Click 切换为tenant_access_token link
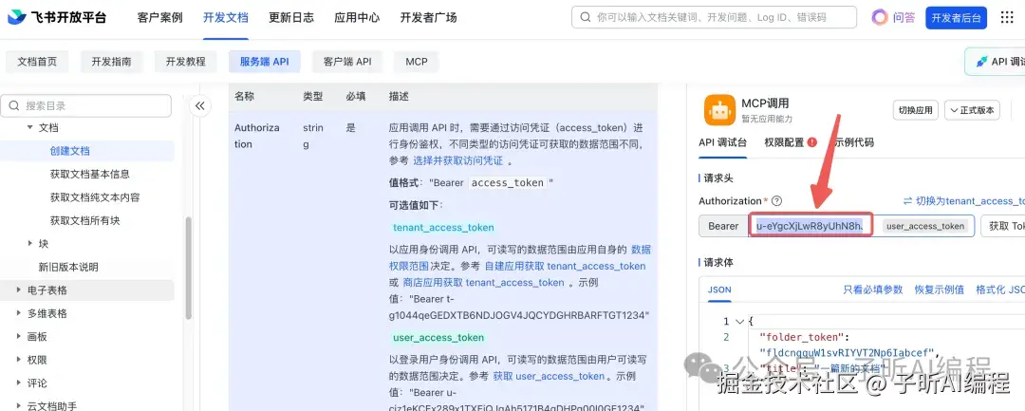The image size is (1025, 411). point(970,201)
